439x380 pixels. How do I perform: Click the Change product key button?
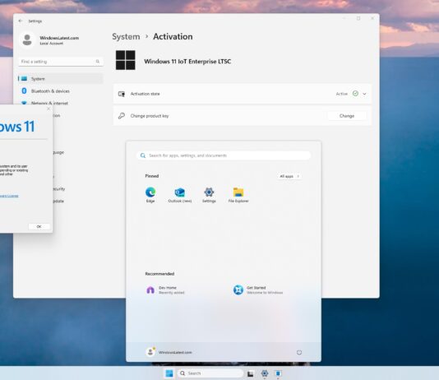coord(347,116)
